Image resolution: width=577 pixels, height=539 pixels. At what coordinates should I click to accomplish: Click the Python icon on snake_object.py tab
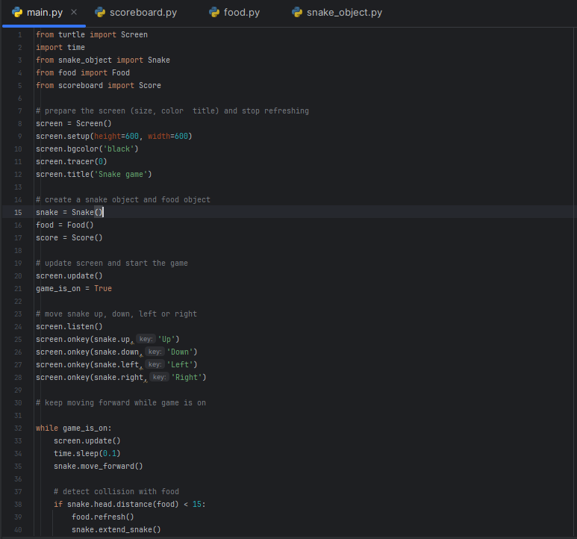click(x=297, y=13)
